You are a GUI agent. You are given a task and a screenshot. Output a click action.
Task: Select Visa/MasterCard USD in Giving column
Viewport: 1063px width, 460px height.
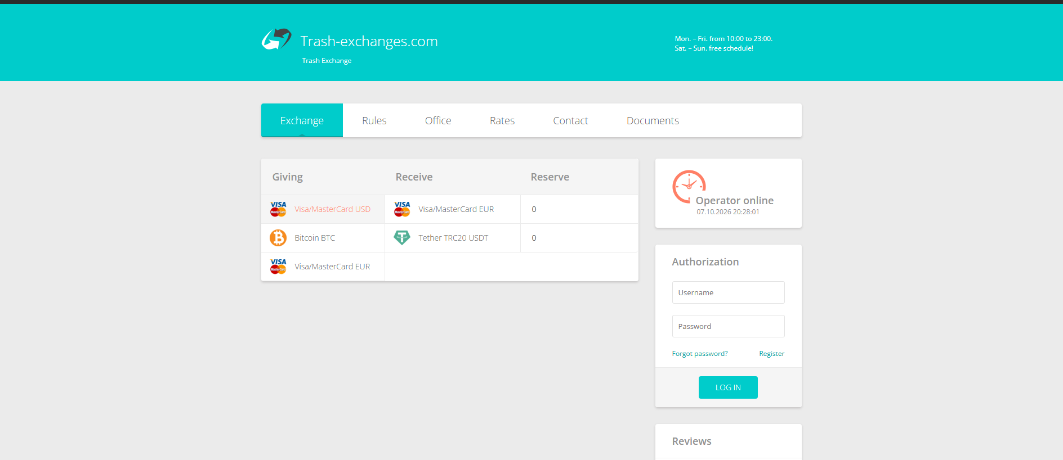(323, 209)
